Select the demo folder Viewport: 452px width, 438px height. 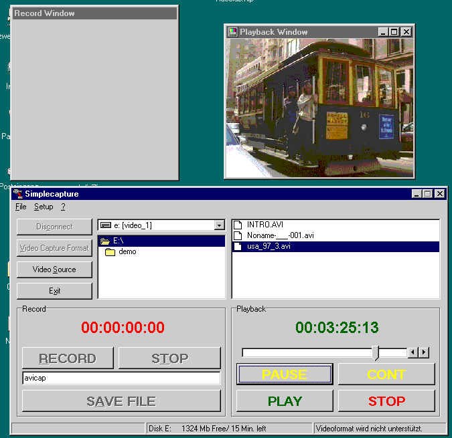[127, 251]
